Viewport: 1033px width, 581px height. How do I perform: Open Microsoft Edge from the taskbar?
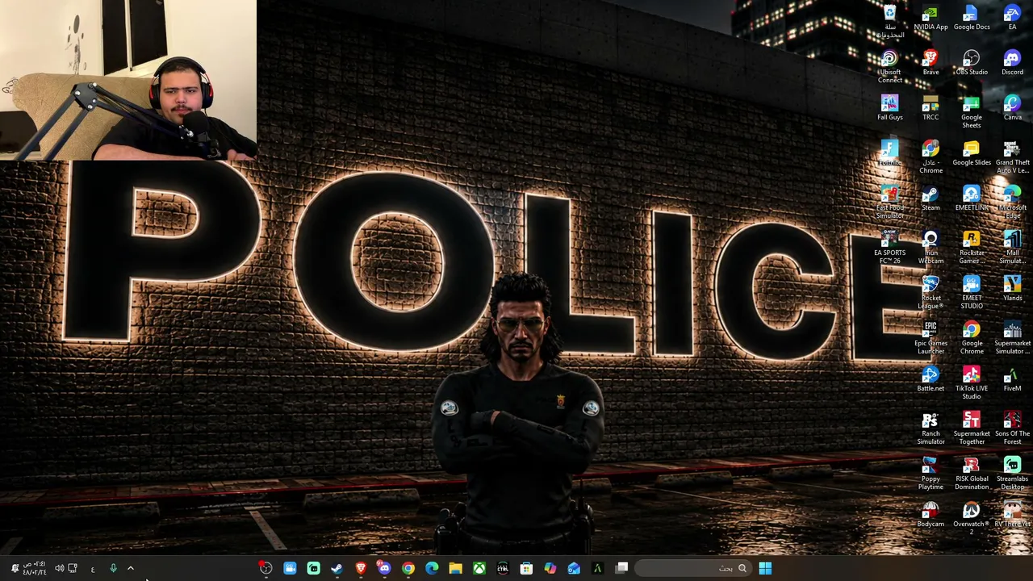[x=432, y=568]
